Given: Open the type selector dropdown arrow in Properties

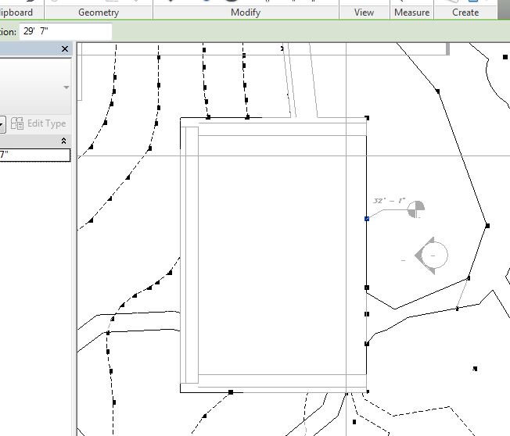Looking at the screenshot, I should tap(66, 87).
